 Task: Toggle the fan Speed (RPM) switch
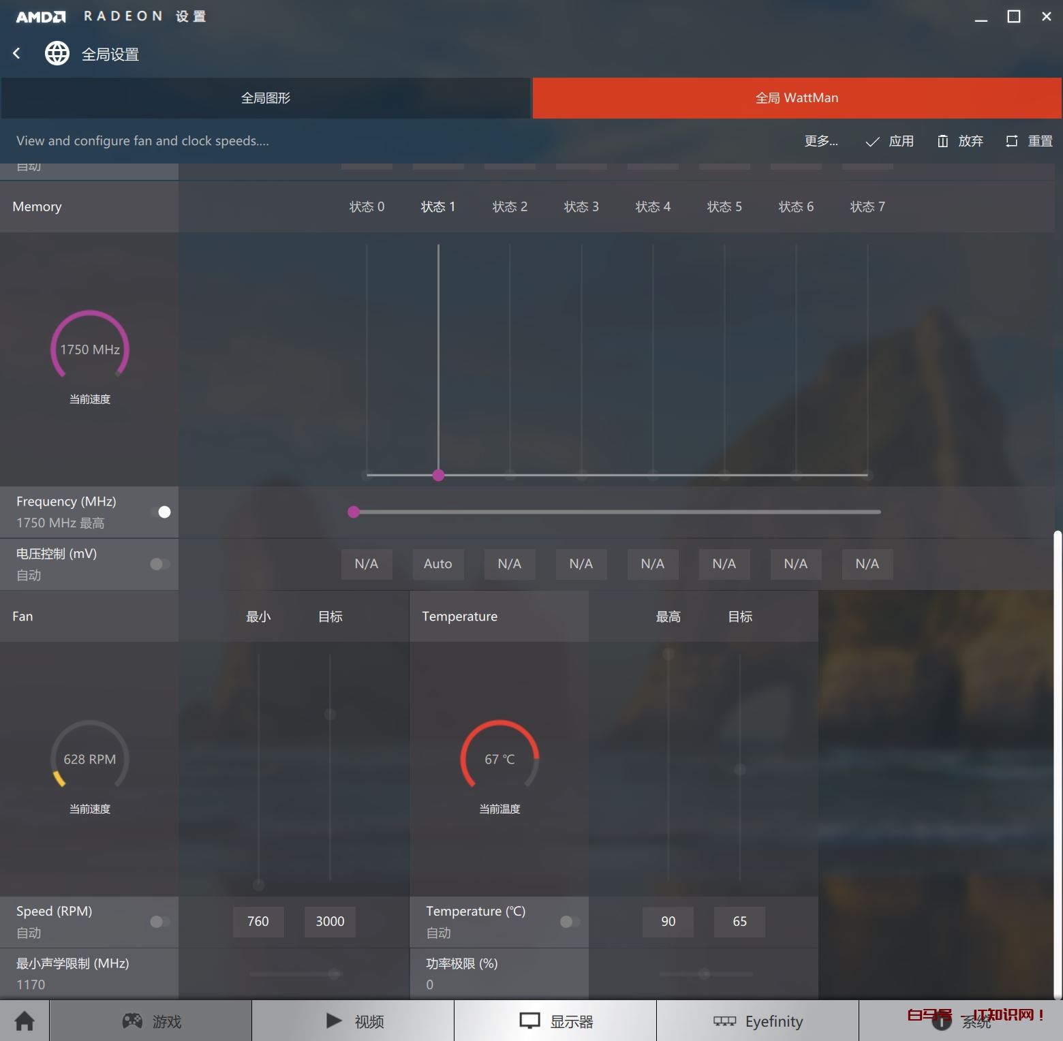(161, 922)
